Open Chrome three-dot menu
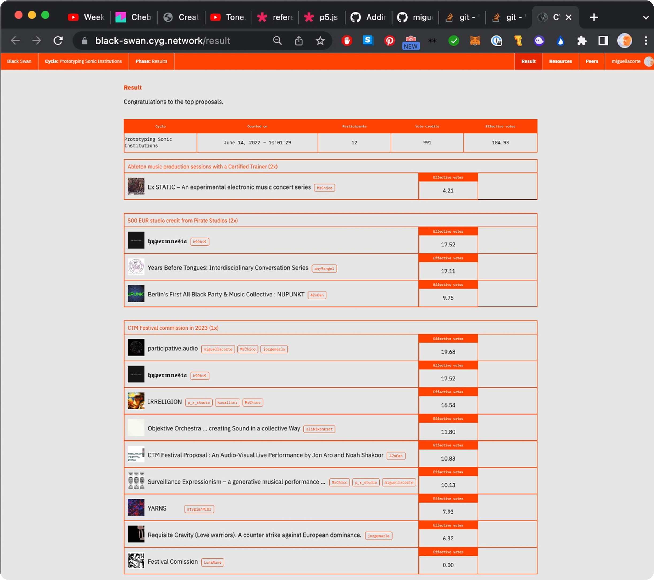This screenshot has width=654, height=580. pyautogui.click(x=646, y=41)
